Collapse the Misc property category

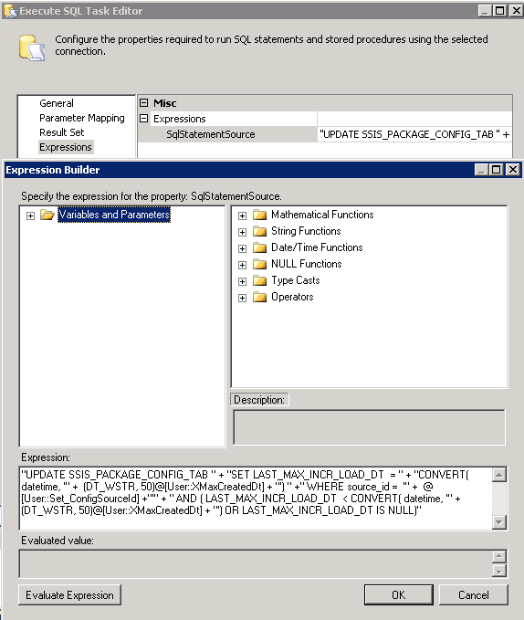tap(144, 103)
